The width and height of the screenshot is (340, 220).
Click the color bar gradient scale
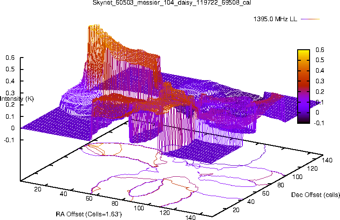(x=303, y=87)
